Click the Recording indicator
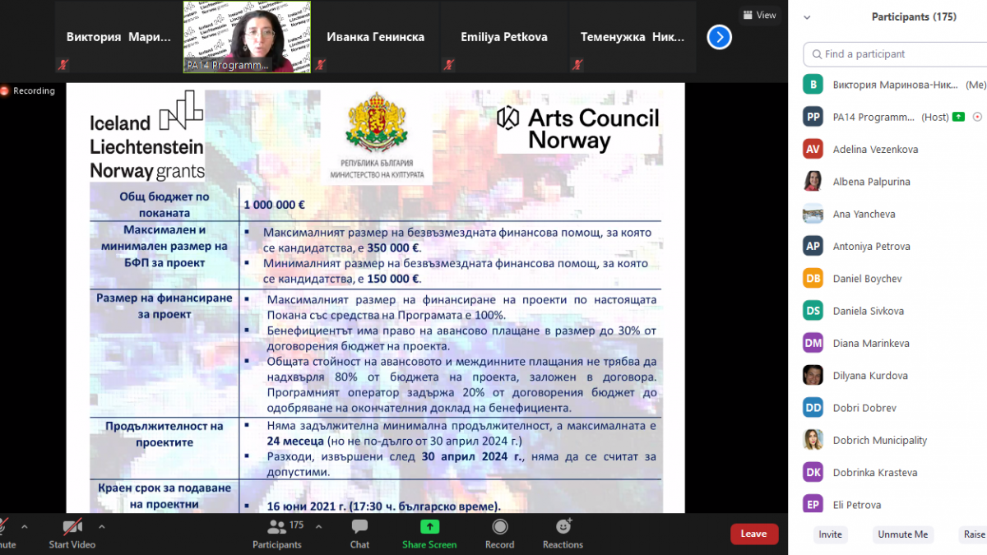Image resolution: width=987 pixels, height=555 pixels. point(28,90)
